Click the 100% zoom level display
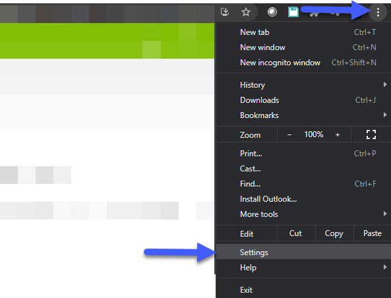Viewport: 391px width, 298px height. [313, 134]
